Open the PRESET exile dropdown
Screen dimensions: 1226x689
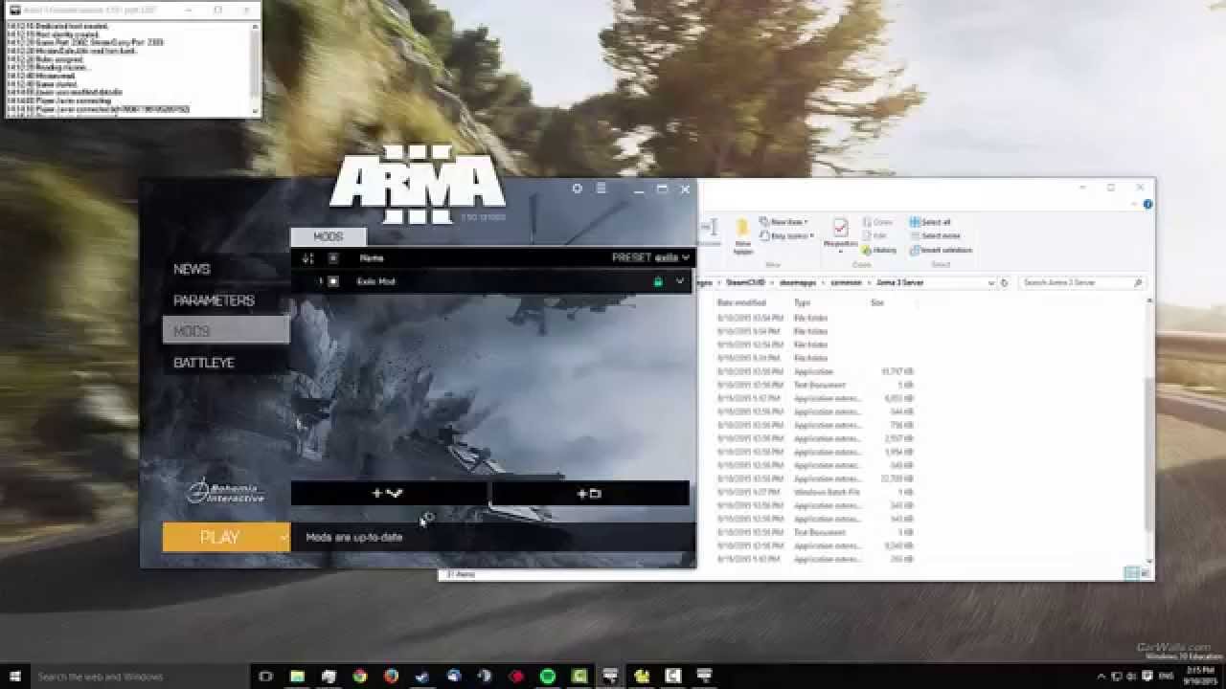(x=651, y=257)
